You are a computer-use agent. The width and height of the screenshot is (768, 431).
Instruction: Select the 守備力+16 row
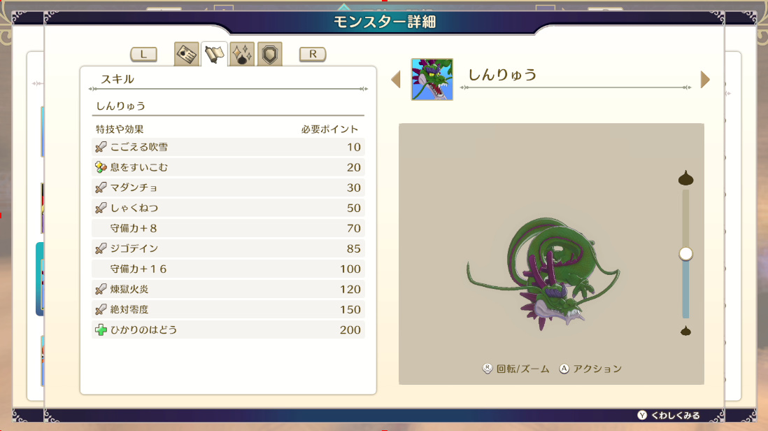228,269
